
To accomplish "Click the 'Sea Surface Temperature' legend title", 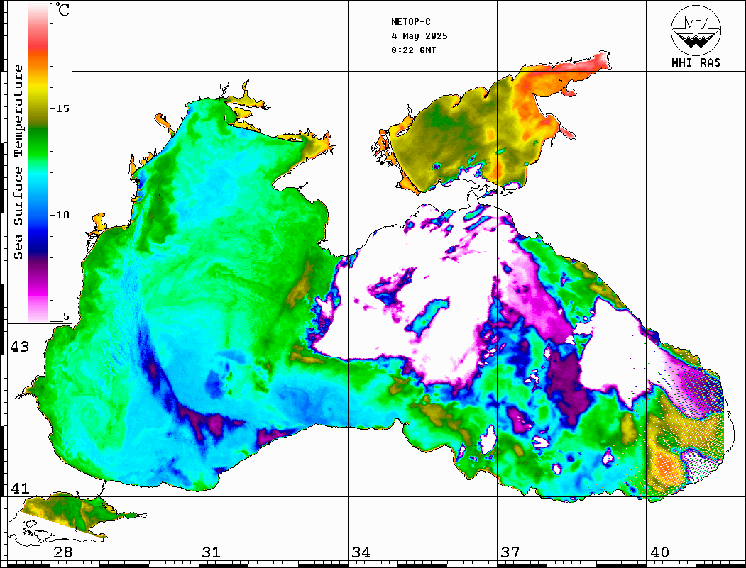I will (x=18, y=162).
